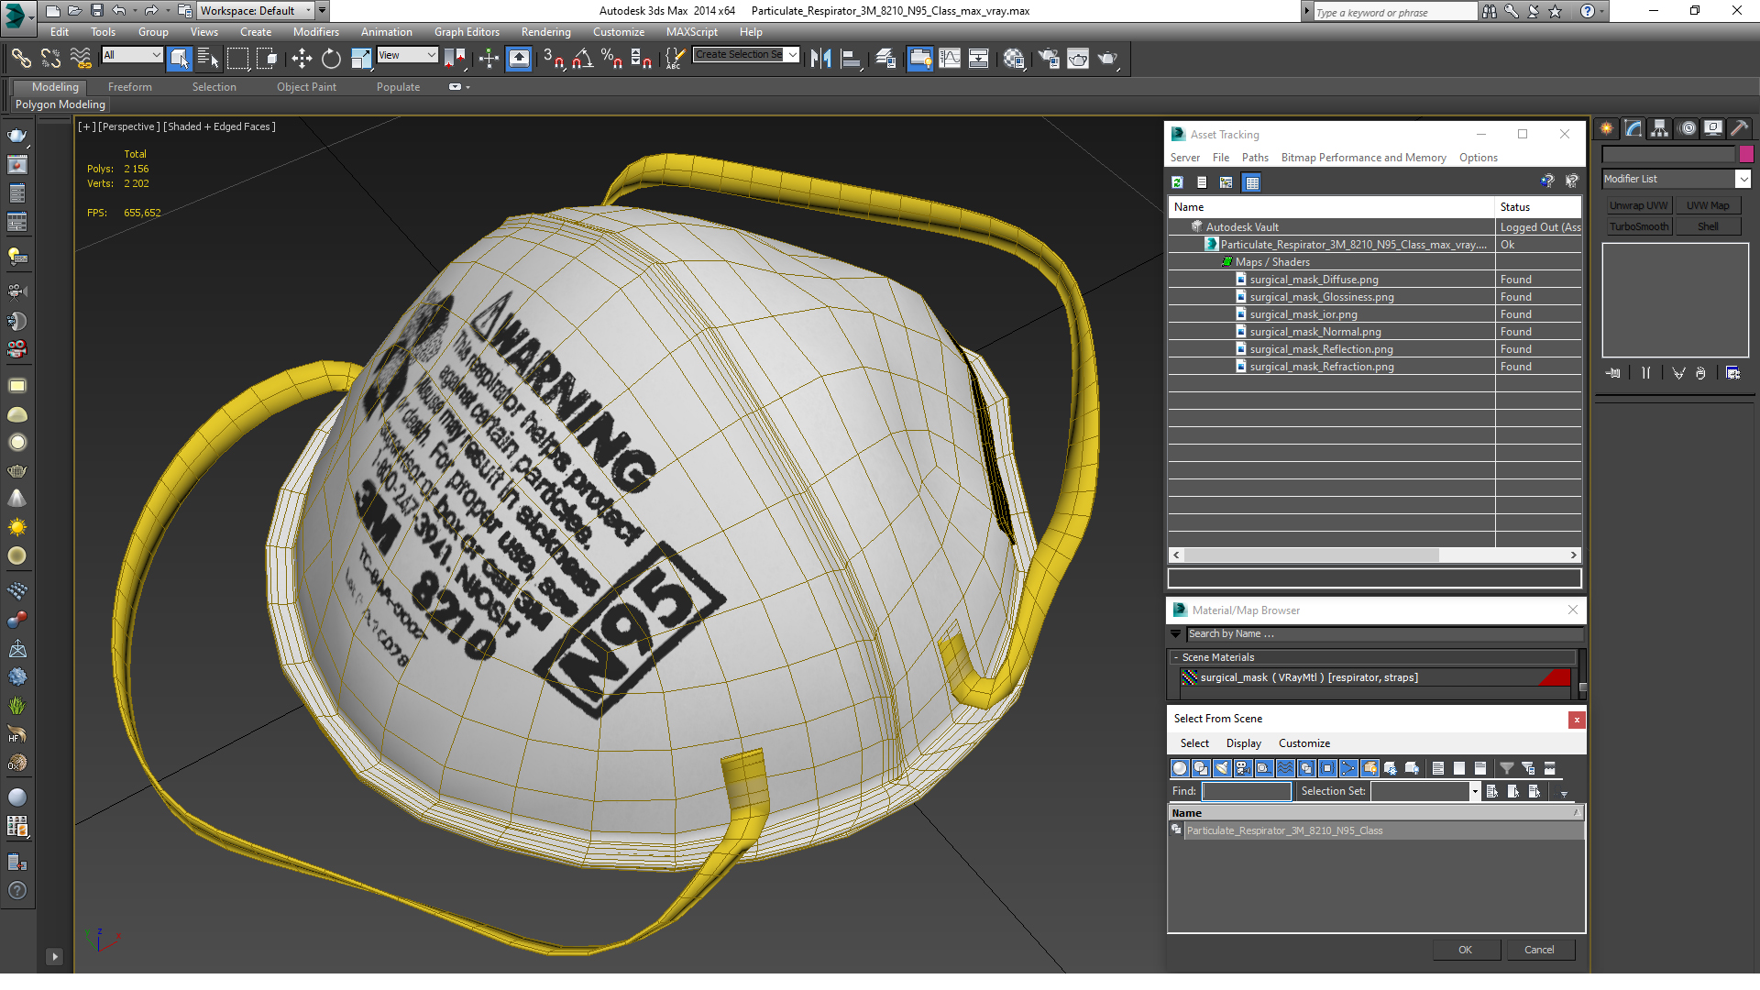The height and width of the screenshot is (990, 1760).
Task: Switch to the Create command panel
Action: point(1607,128)
